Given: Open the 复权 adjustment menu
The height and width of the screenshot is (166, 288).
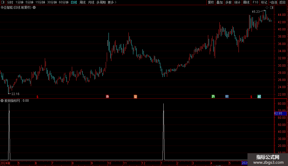Looking at the screenshot, I should coord(211,2).
